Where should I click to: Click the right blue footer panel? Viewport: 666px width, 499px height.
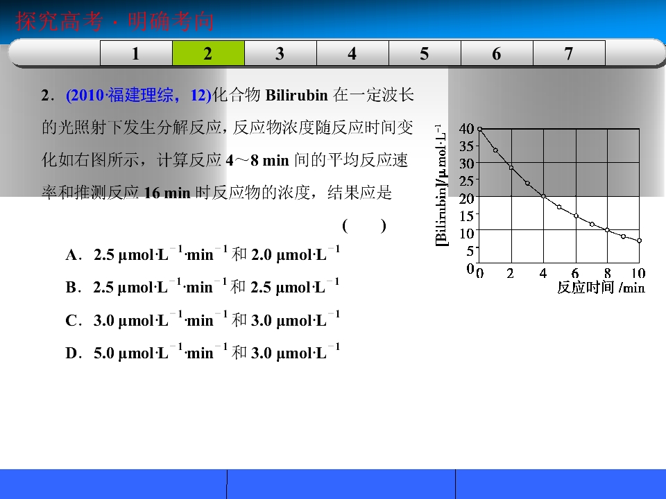tap(561, 484)
